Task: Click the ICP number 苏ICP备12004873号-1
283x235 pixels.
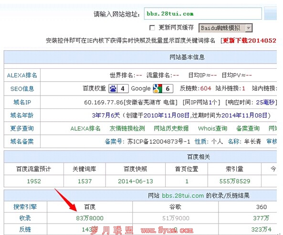Action: point(159,141)
